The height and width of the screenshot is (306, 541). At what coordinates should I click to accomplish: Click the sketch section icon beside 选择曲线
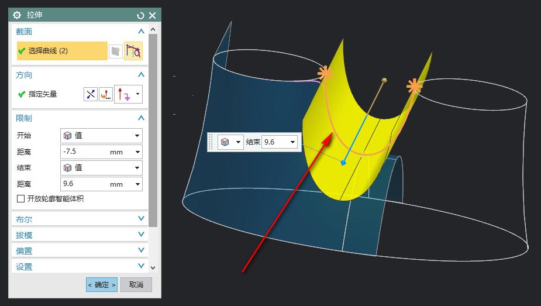[x=116, y=51]
